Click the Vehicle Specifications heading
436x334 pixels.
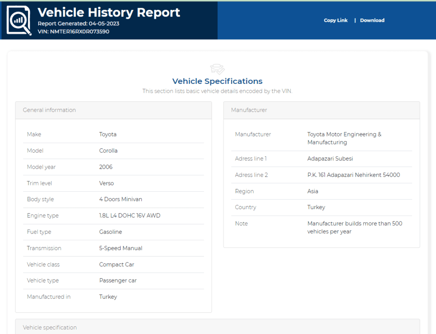coord(218,81)
